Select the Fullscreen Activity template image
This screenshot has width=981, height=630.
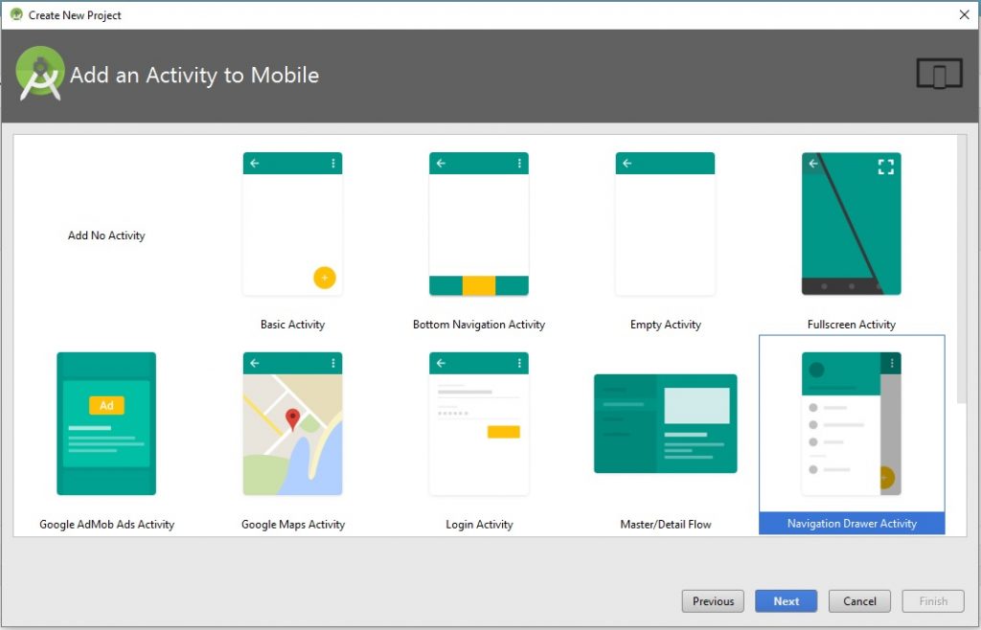[x=851, y=224]
